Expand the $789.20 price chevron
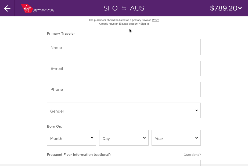 [240, 8]
